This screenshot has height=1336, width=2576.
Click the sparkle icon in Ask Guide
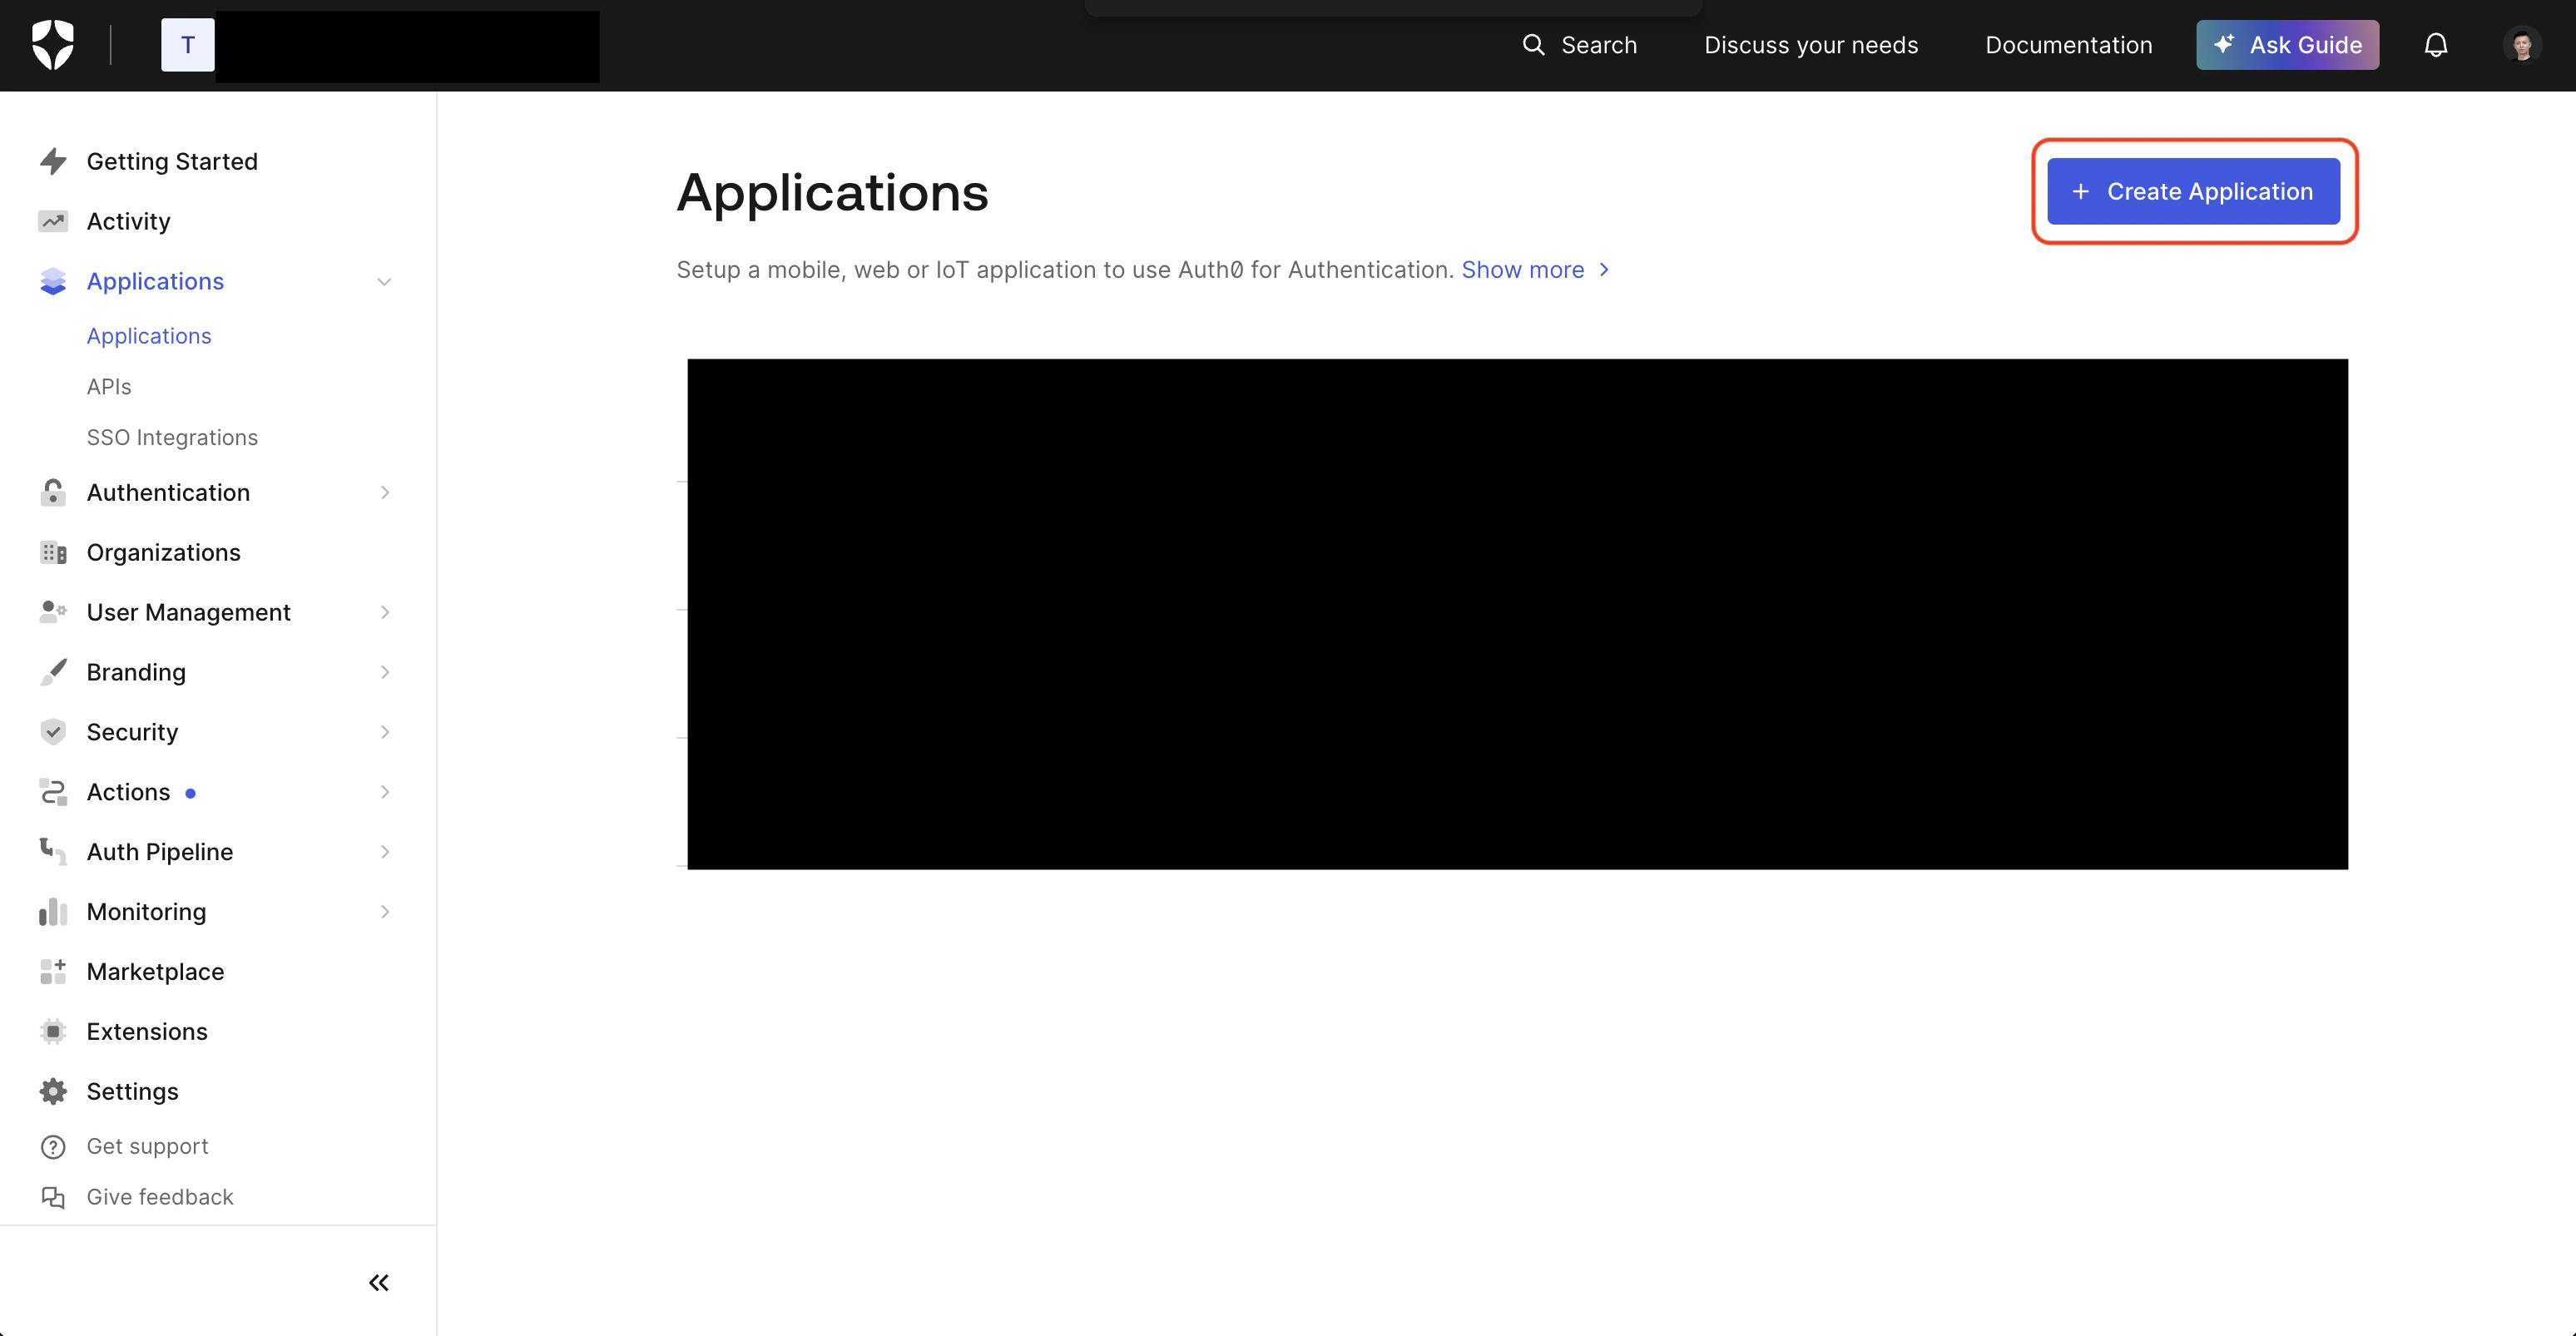click(2223, 44)
